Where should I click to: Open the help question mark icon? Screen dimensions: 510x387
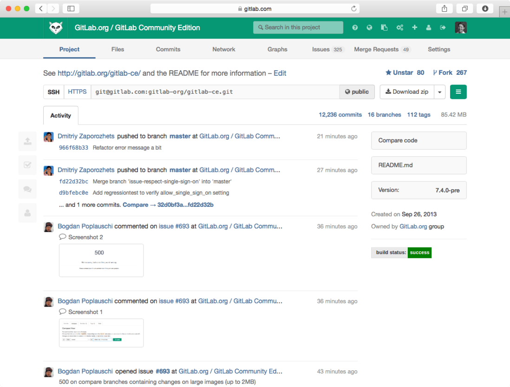point(355,28)
